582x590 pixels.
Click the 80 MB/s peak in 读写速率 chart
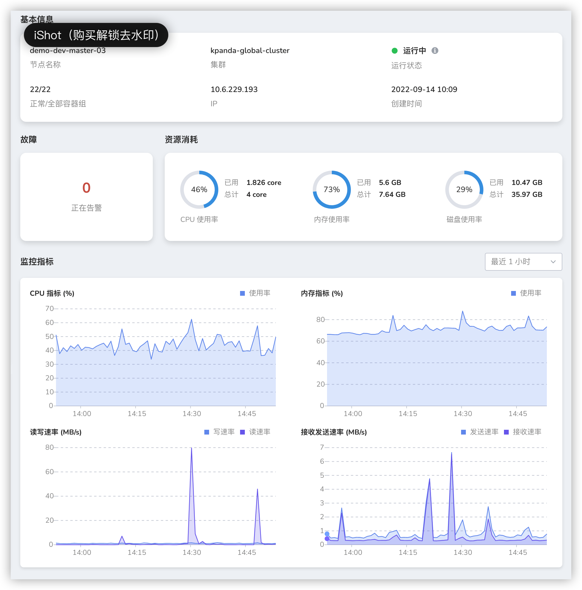click(192, 448)
